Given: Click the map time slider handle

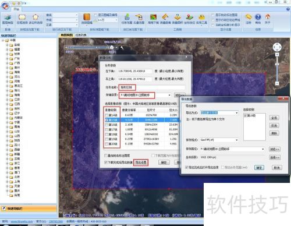Looking at the screenshot, I should (112, 47).
